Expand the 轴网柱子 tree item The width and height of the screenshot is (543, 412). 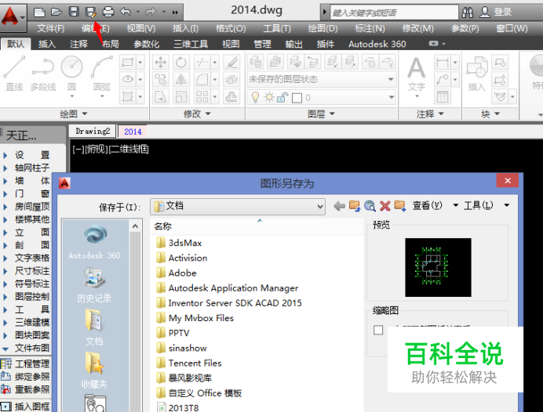(5, 168)
